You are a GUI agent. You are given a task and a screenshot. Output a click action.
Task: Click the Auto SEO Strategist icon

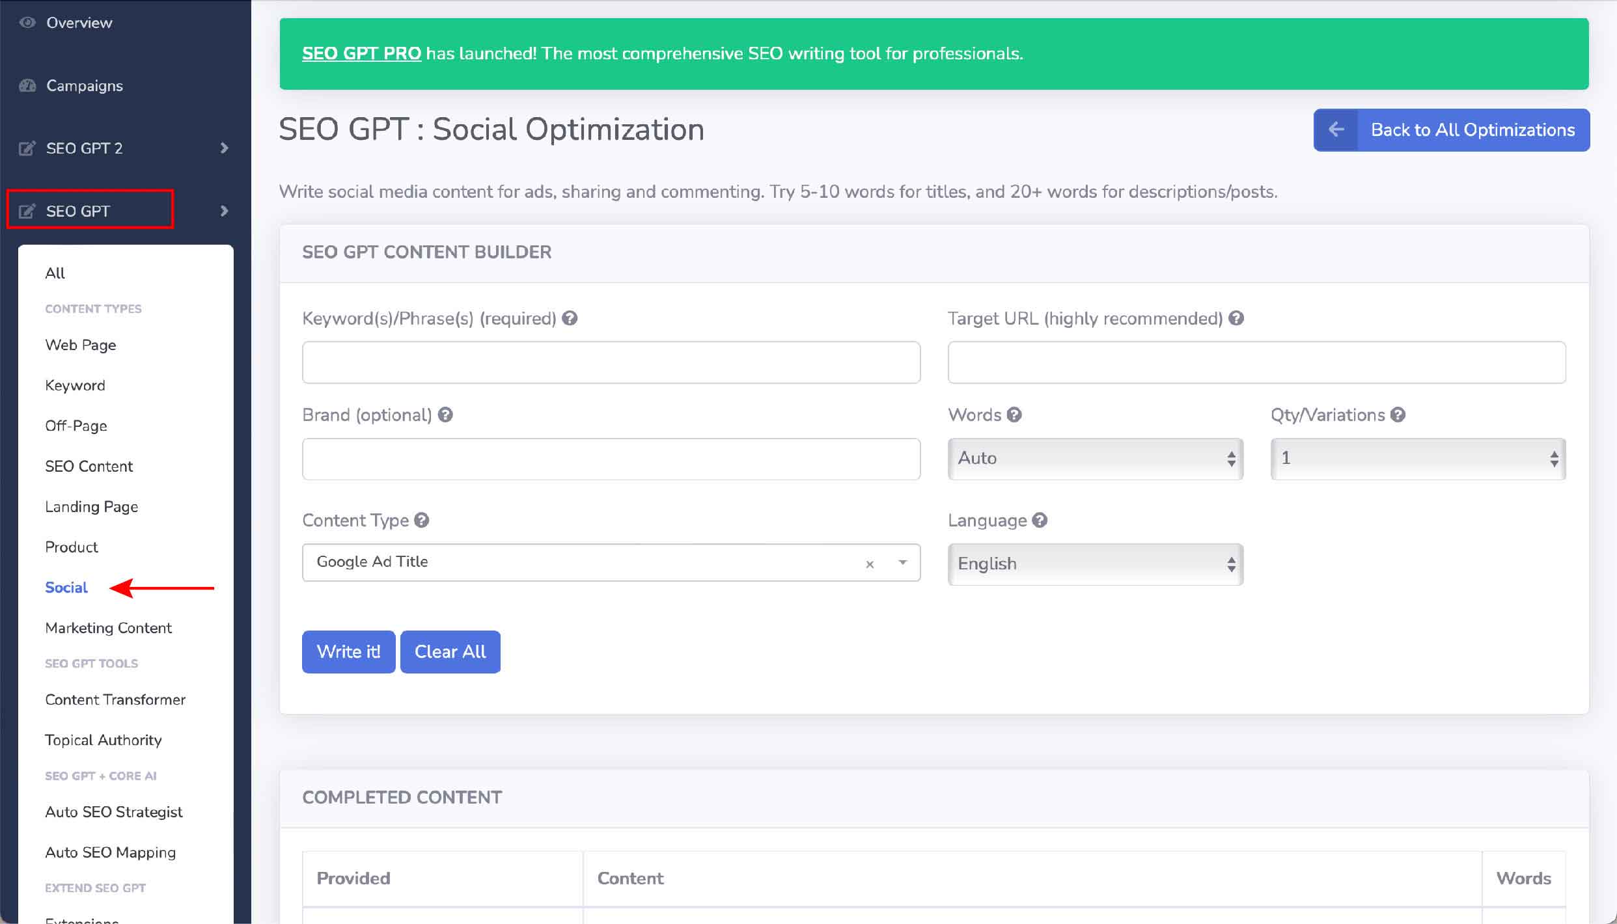(x=113, y=811)
